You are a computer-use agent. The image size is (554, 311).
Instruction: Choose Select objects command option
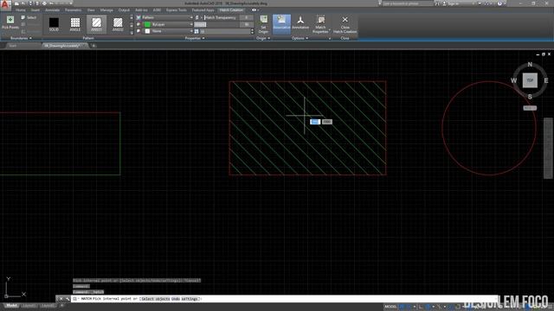(156, 299)
